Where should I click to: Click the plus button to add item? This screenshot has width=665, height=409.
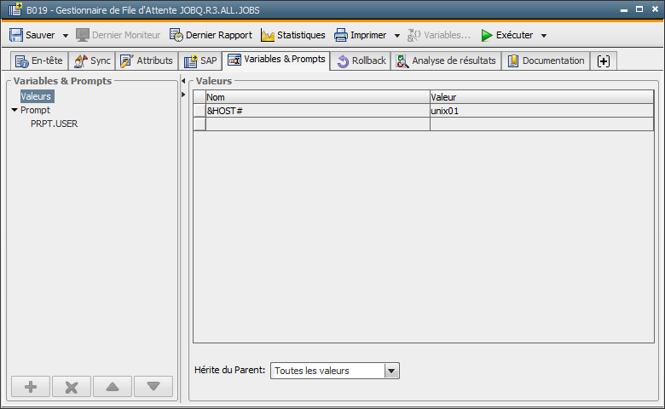point(31,387)
